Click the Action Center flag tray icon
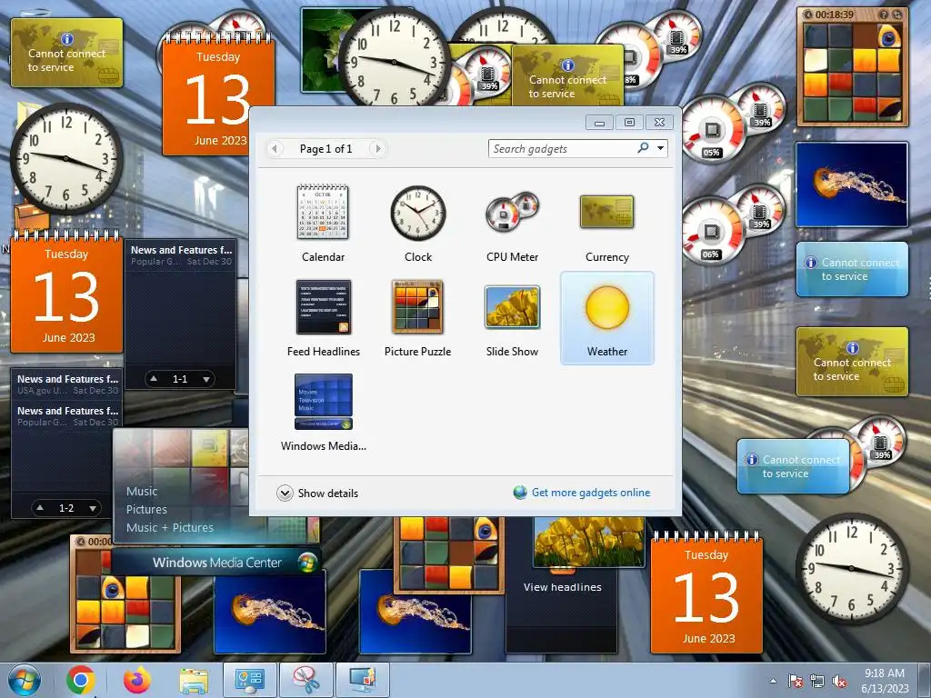Image resolution: width=931 pixels, height=698 pixels. pos(795,681)
